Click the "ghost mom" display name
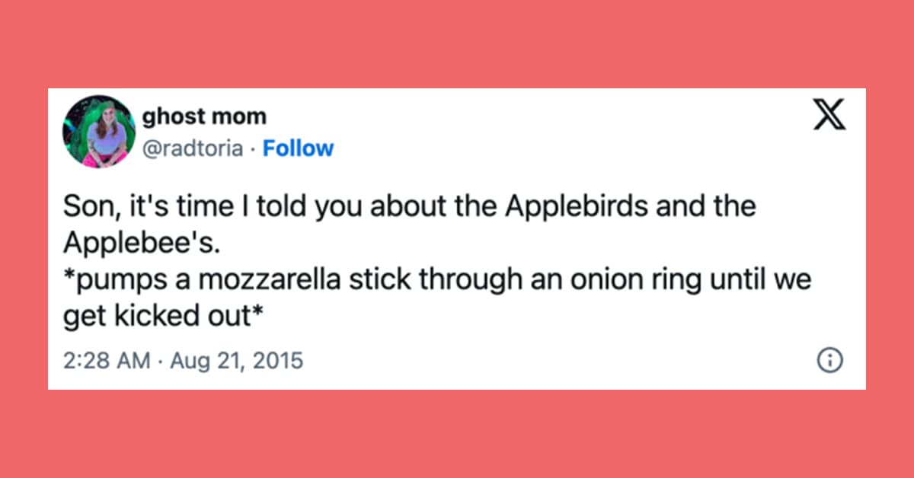 pyautogui.click(x=204, y=116)
